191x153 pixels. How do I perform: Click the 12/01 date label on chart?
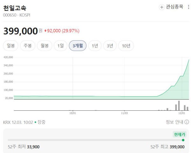[181, 113]
